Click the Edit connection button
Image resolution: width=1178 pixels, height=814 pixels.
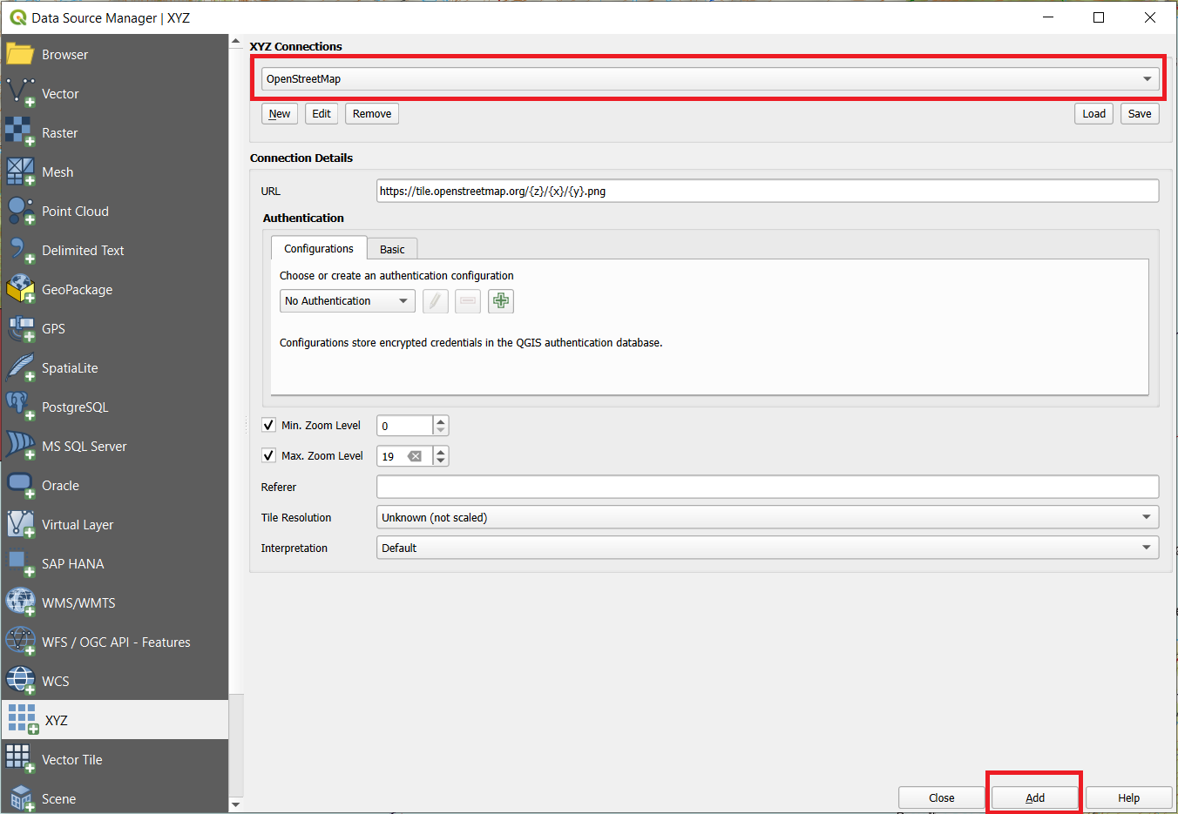point(322,114)
